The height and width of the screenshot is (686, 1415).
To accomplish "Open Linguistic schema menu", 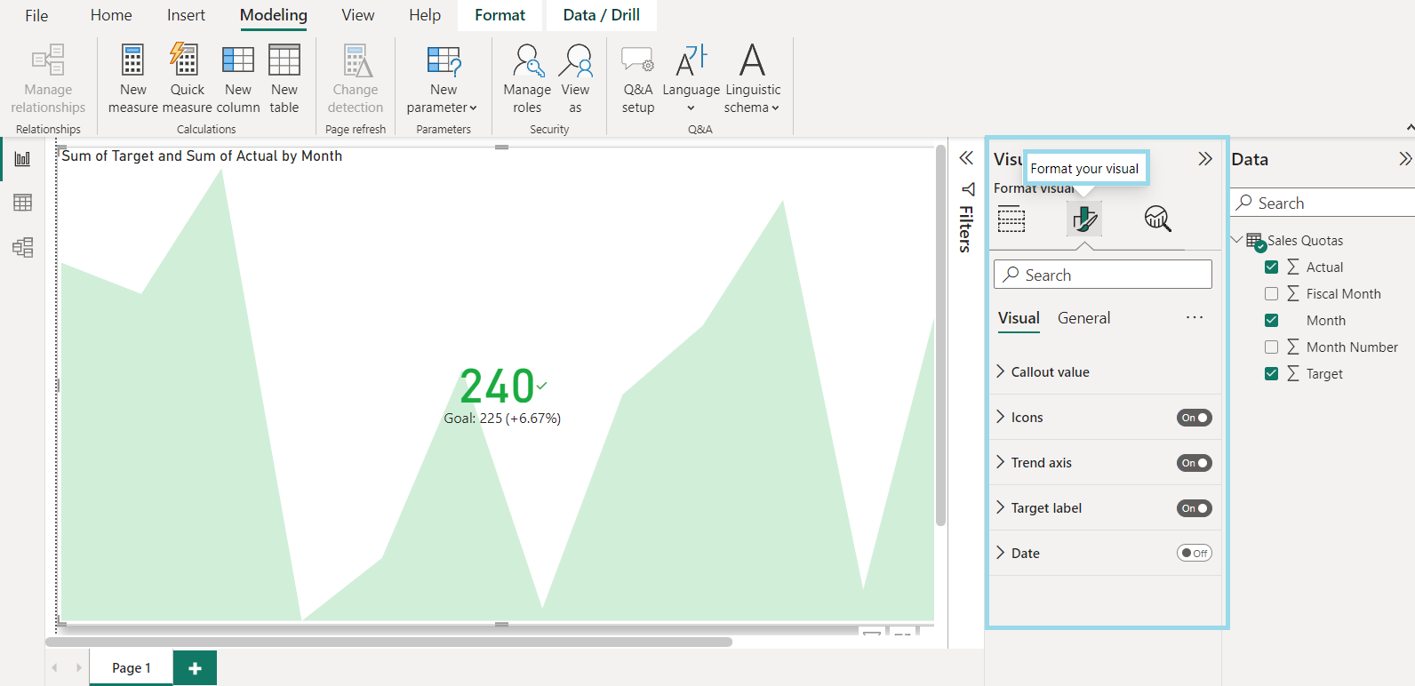I will click(752, 79).
